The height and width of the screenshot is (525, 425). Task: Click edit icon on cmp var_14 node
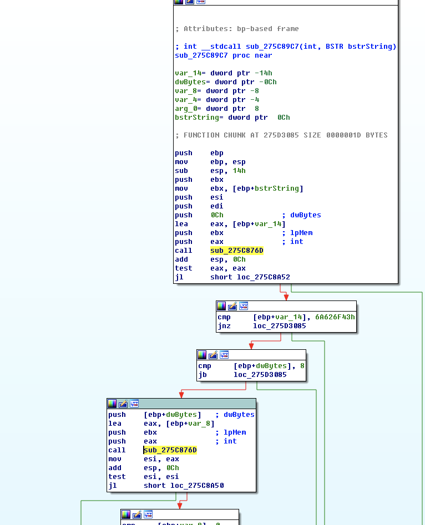click(x=232, y=306)
